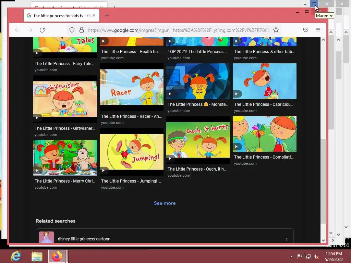Click 'The Little Princess - Fairy Tale...' title
Screen dimensions: 351x263
pos(64,63)
